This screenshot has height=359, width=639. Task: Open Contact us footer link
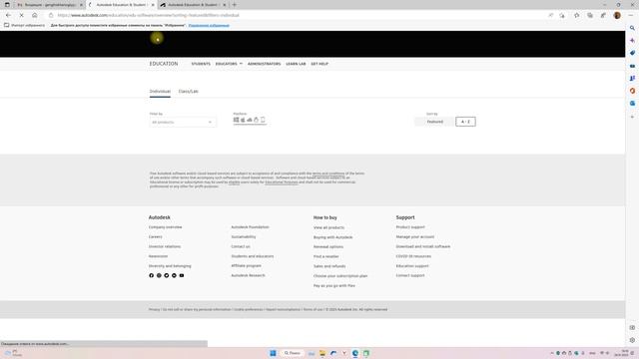(x=241, y=246)
